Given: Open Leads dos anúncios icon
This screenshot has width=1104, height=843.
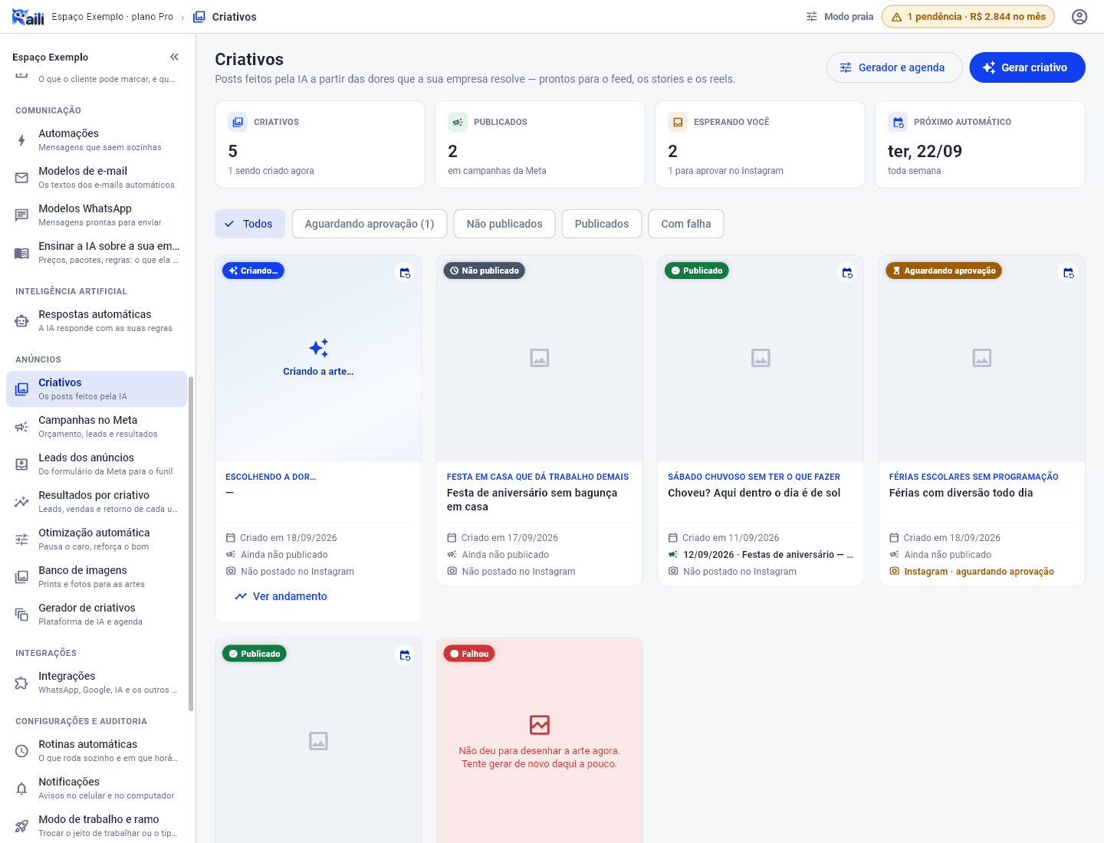Looking at the screenshot, I should point(21,464).
